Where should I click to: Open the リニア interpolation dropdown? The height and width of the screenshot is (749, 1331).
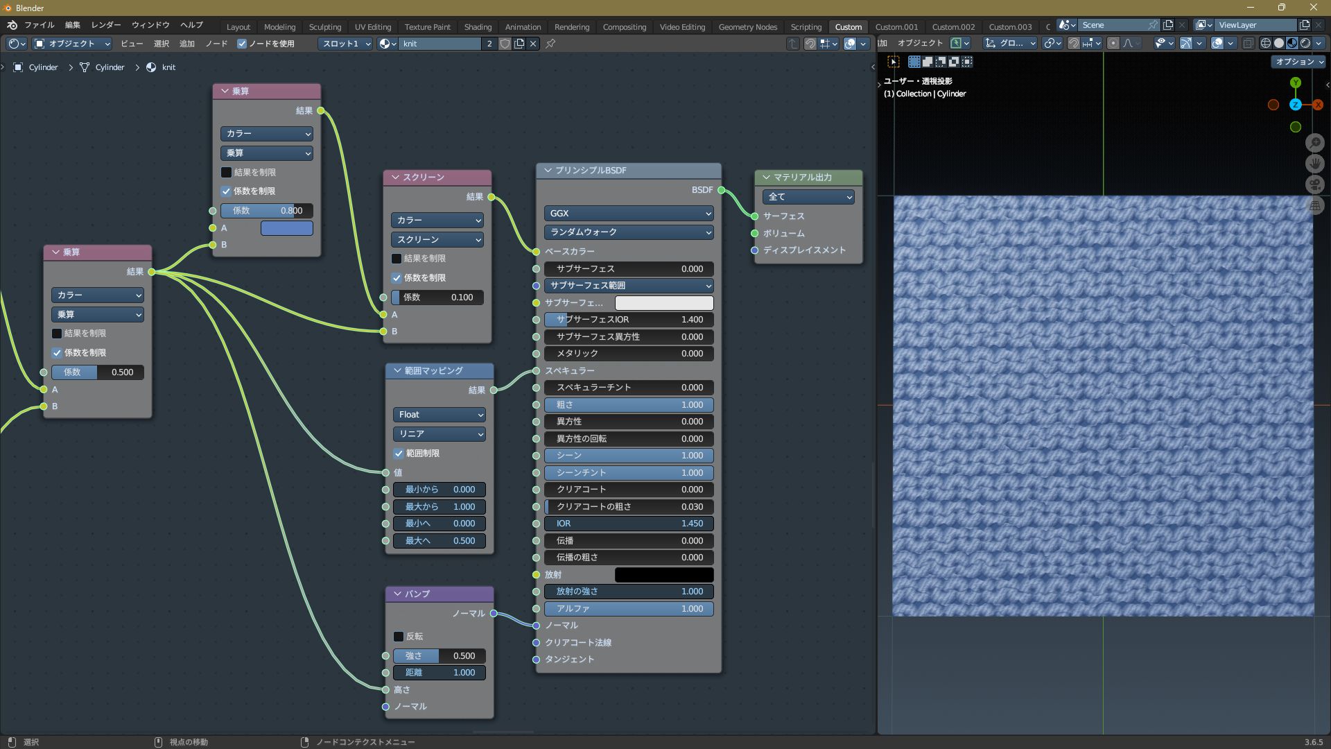[x=439, y=433]
